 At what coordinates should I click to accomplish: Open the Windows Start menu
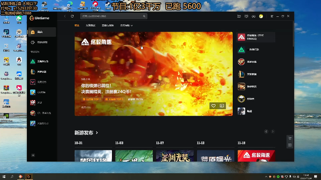tap(4, 176)
